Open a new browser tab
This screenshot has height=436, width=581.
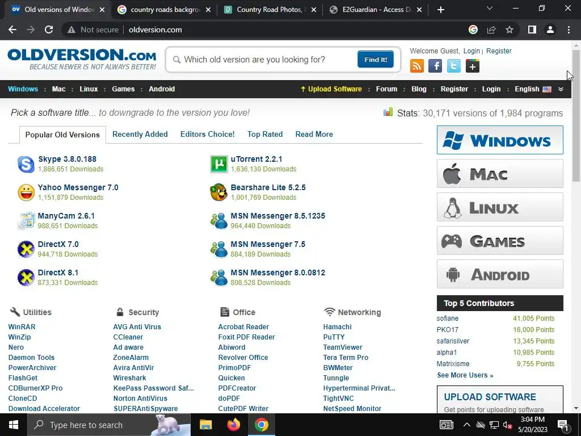[440, 10]
